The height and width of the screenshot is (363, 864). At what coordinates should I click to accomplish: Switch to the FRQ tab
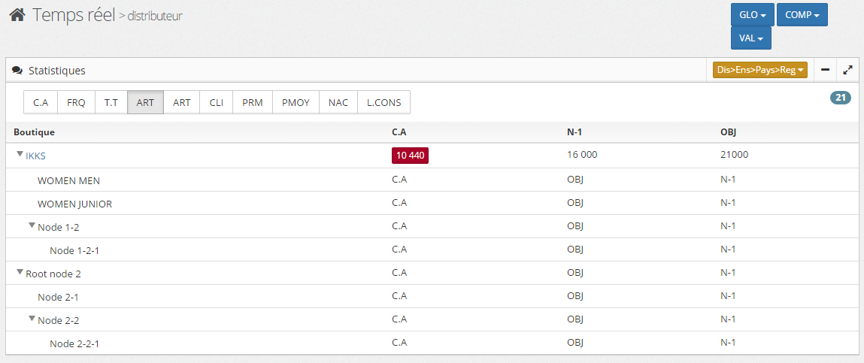click(x=76, y=102)
